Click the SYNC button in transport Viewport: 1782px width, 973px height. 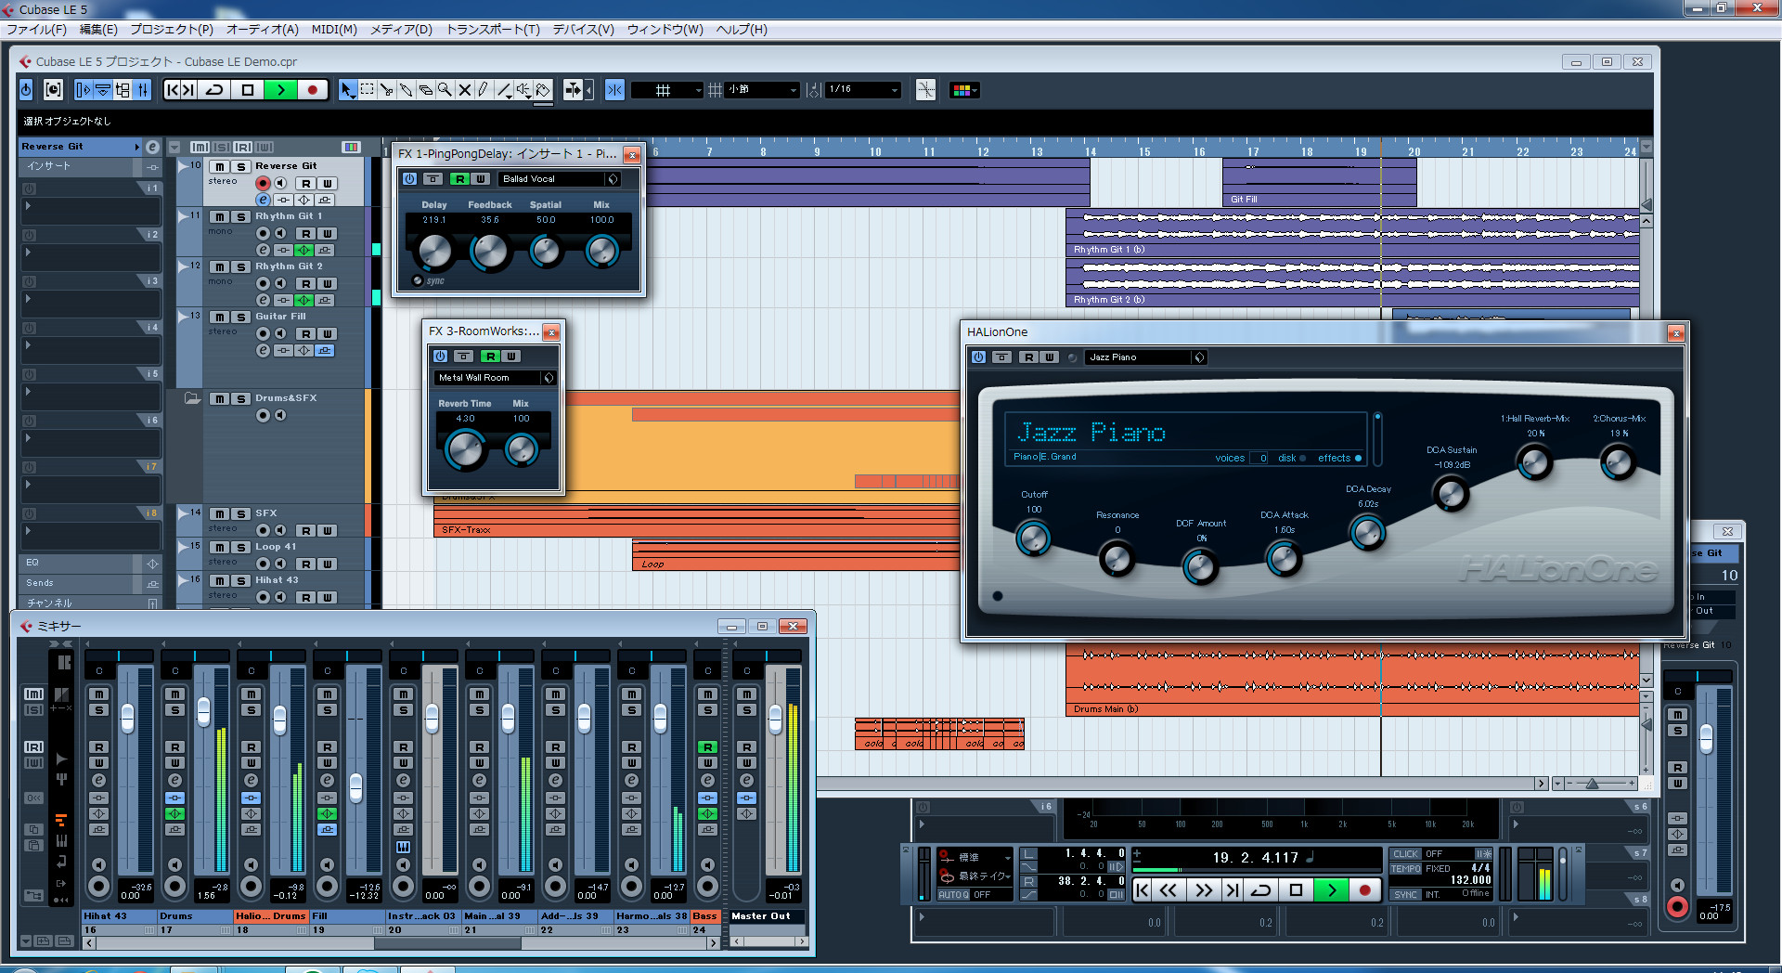pyautogui.click(x=1405, y=895)
